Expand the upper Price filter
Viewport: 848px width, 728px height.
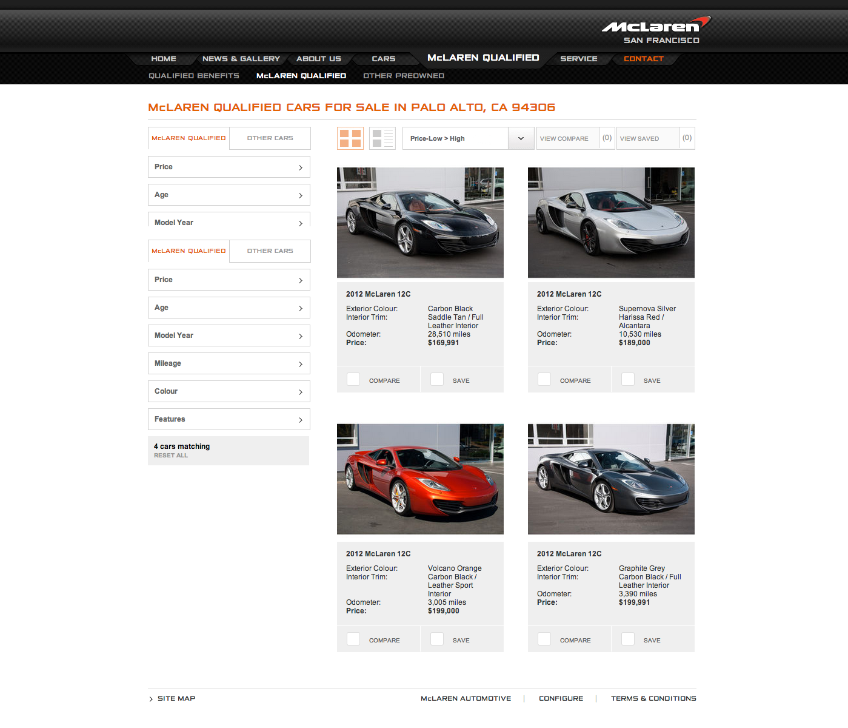coord(229,167)
